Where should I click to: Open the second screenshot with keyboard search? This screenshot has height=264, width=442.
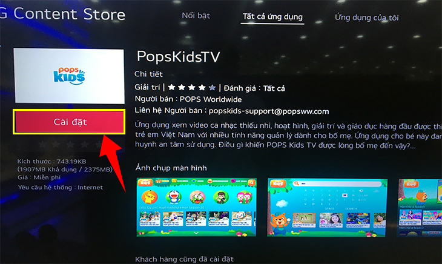(x=328, y=208)
